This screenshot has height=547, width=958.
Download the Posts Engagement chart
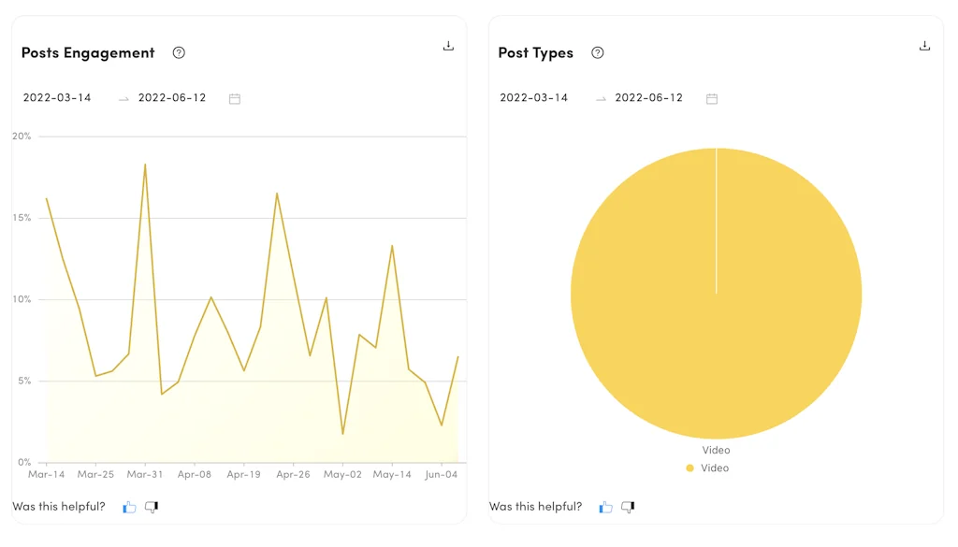[x=448, y=46]
